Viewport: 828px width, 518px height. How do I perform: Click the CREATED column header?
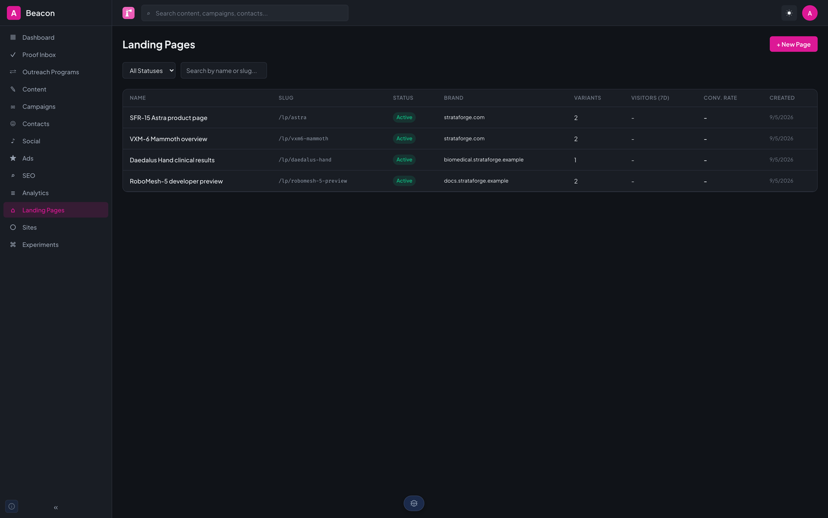coord(782,98)
